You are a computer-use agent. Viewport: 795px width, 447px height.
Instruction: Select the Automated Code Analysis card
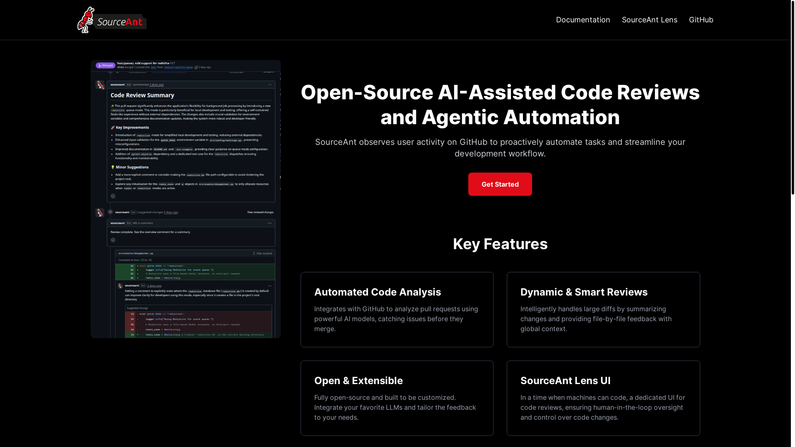397,310
